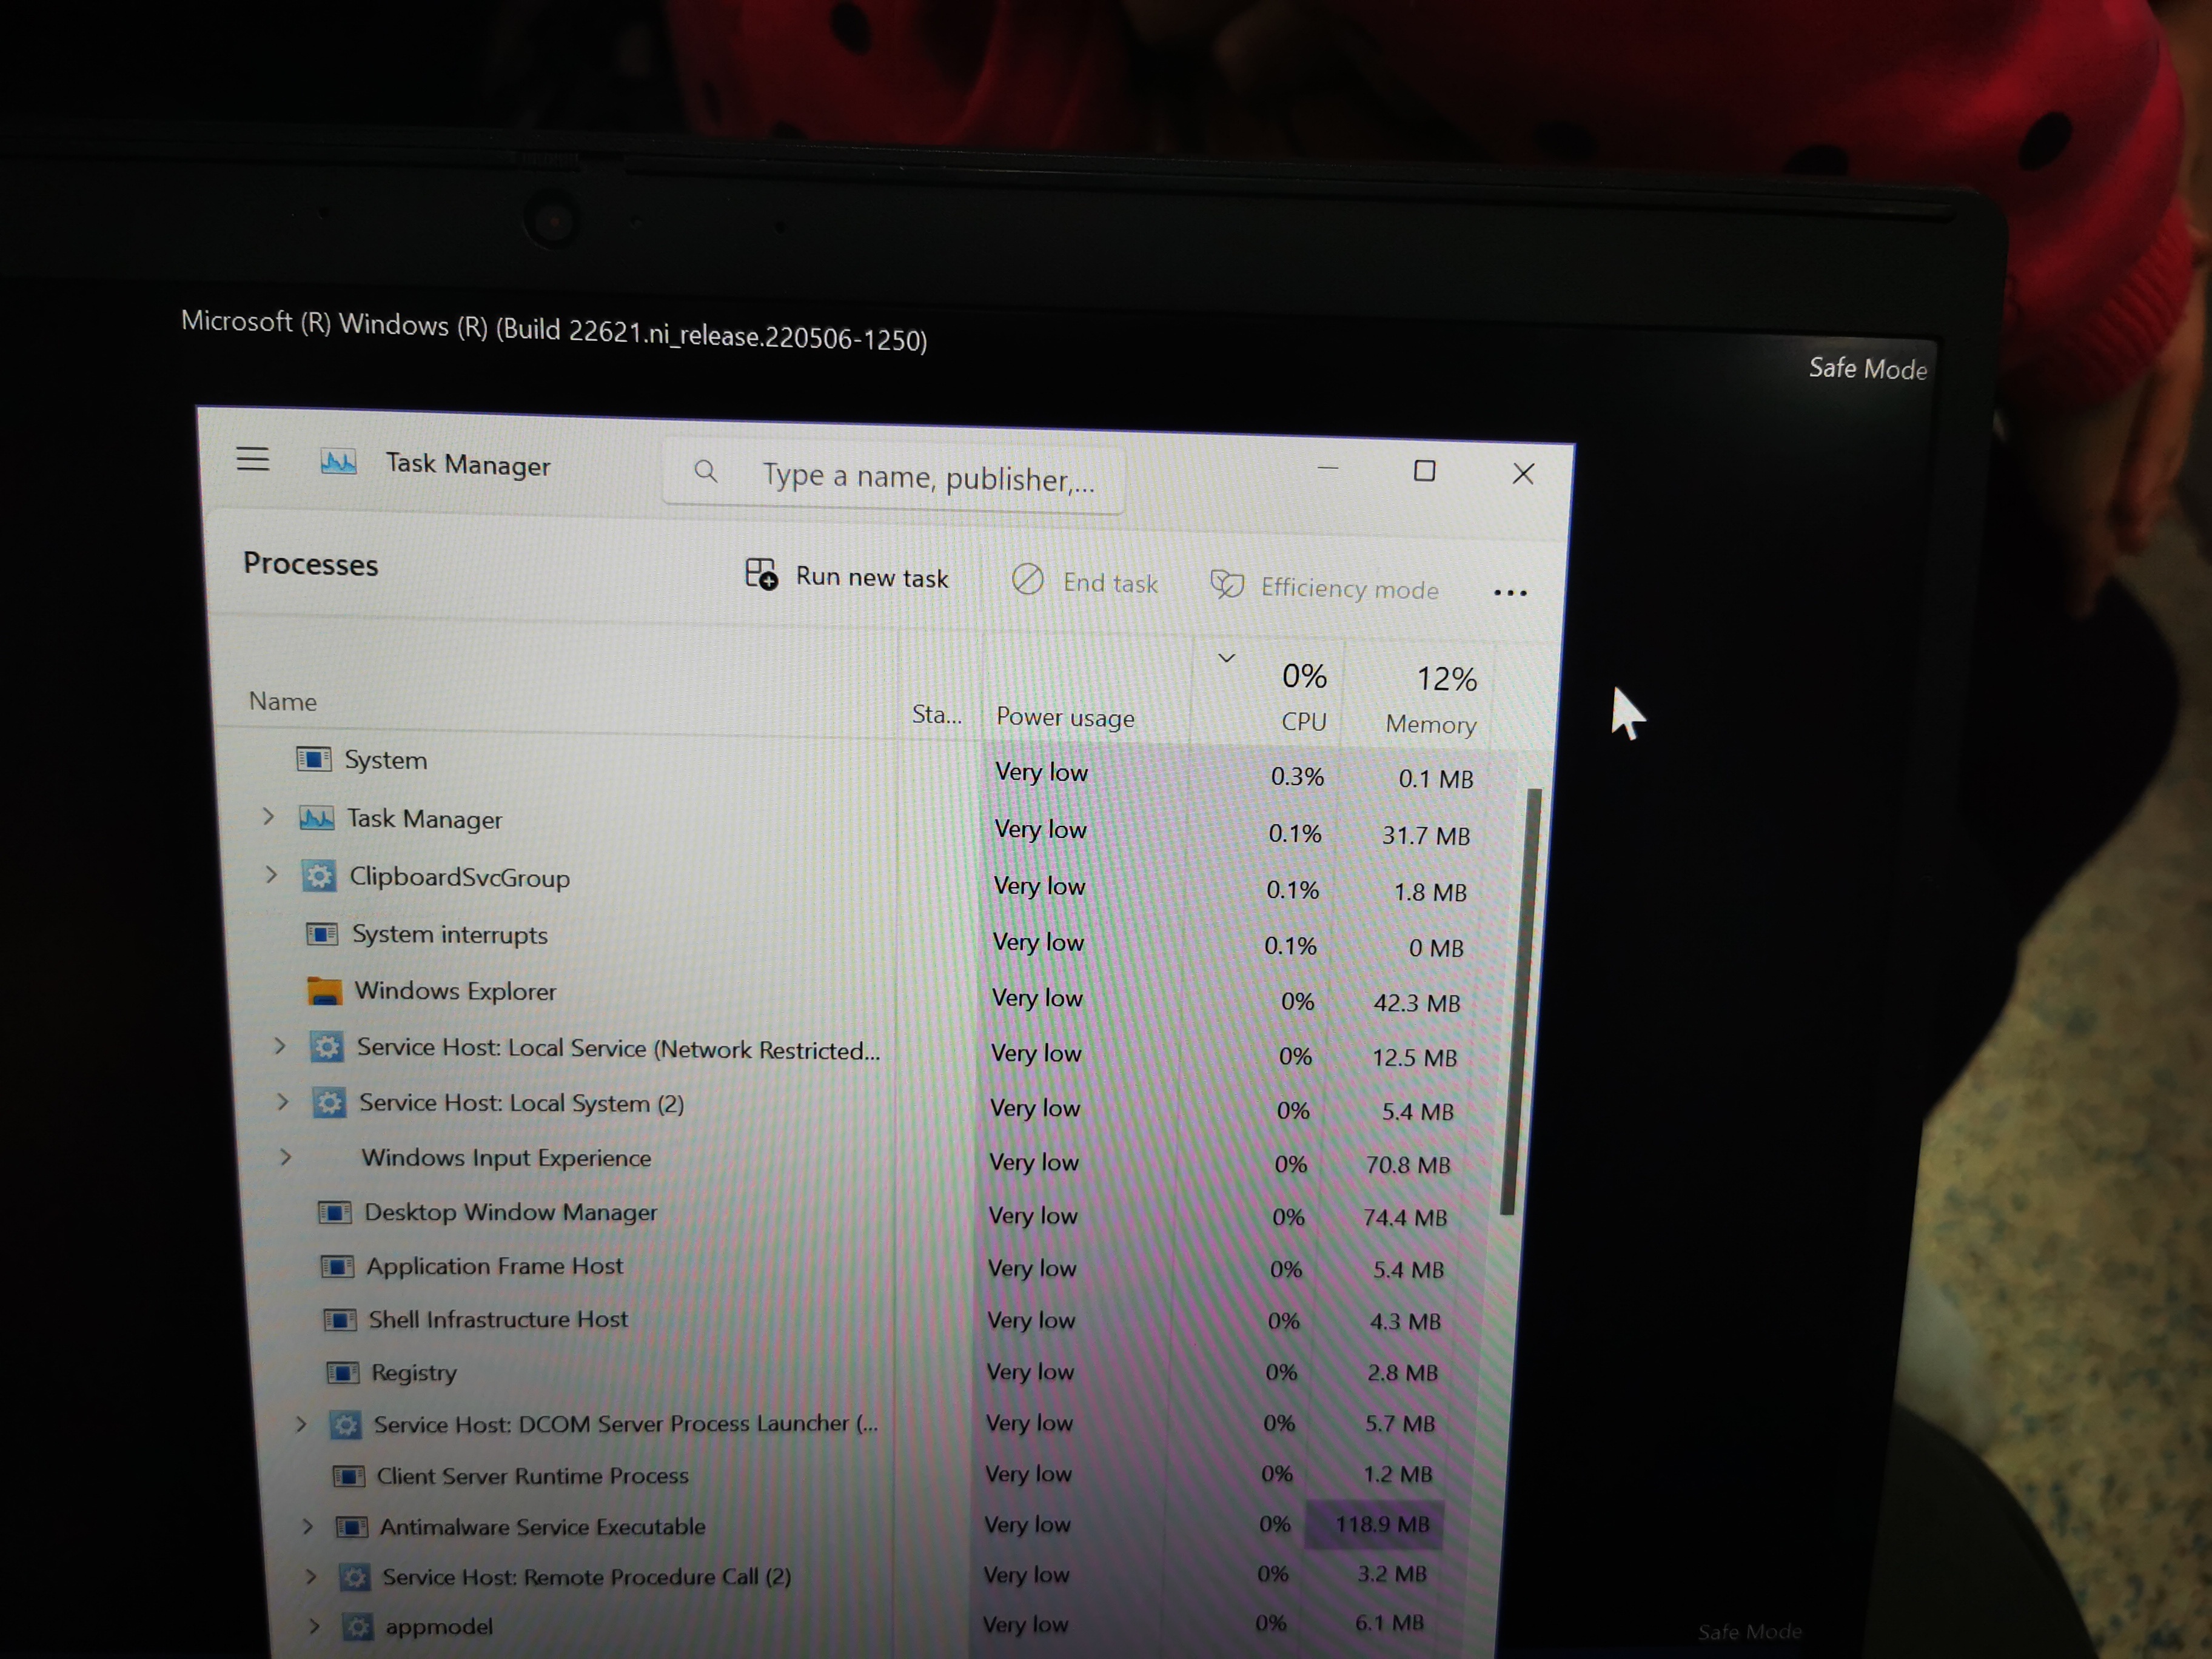Maximize the Task Manager window

[x=1424, y=471]
